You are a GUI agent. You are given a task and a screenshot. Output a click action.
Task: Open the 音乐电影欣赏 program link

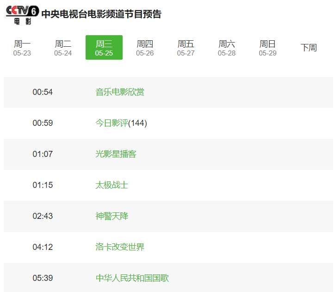(x=120, y=92)
